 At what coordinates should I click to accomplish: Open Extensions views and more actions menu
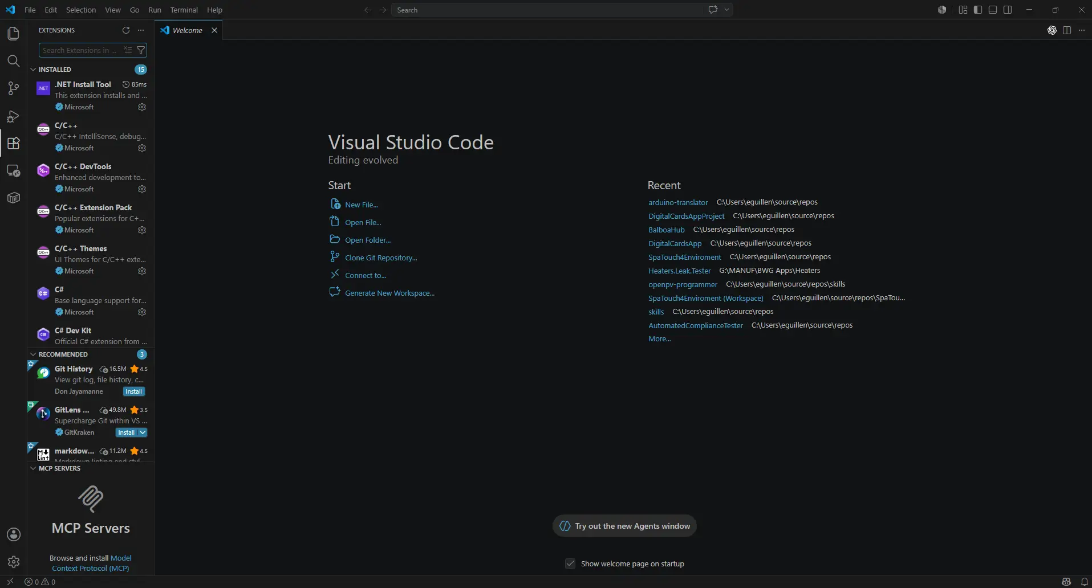(x=141, y=30)
